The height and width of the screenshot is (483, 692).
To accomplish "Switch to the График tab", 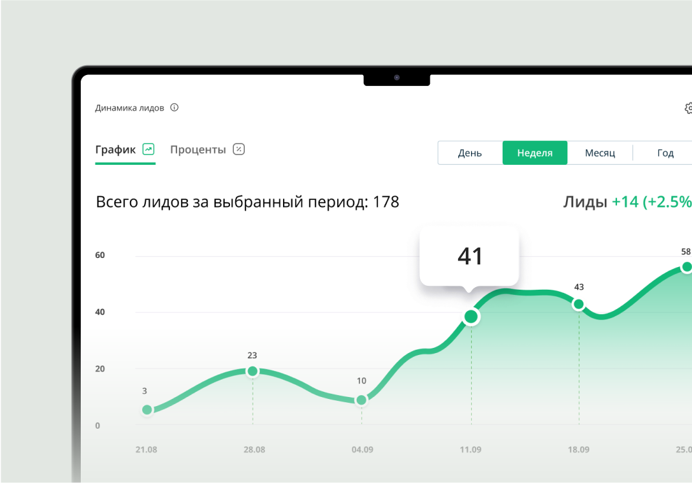I will coord(116,149).
